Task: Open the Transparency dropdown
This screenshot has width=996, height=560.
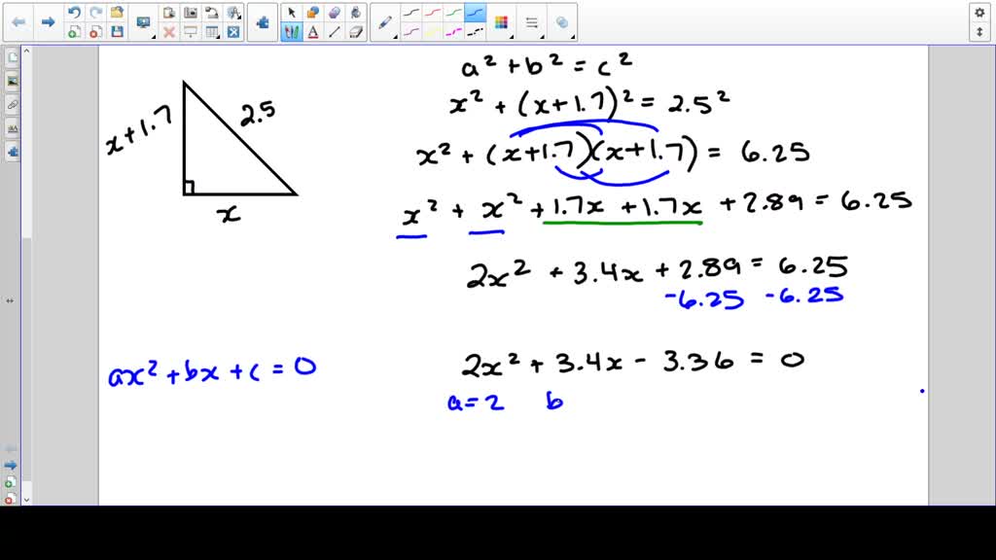Action: (x=563, y=23)
